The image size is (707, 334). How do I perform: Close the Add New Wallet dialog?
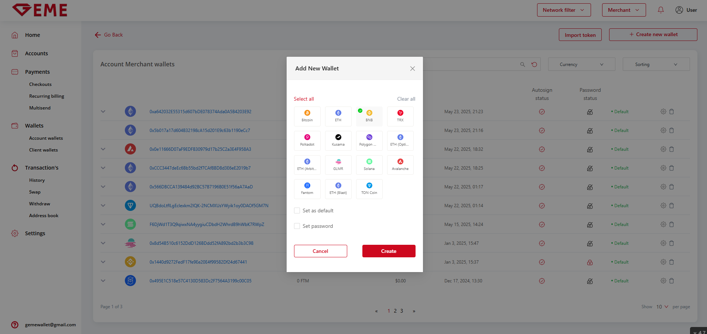[x=412, y=69]
